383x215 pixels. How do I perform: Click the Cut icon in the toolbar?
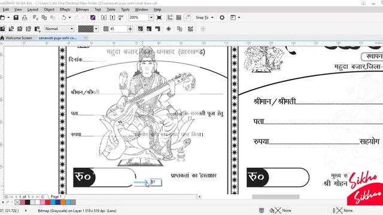click(35, 17)
